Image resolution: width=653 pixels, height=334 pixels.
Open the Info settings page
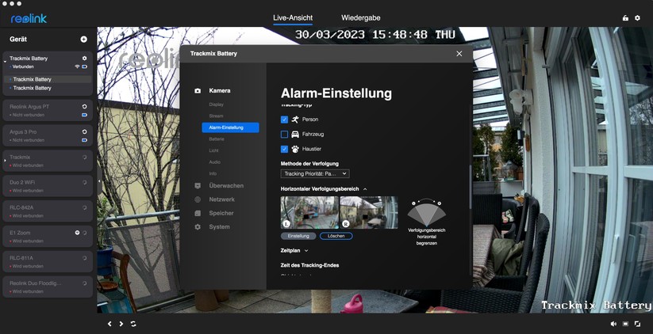(x=213, y=173)
